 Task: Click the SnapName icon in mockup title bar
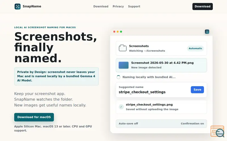pyautogui.click(x=207, y=32)
